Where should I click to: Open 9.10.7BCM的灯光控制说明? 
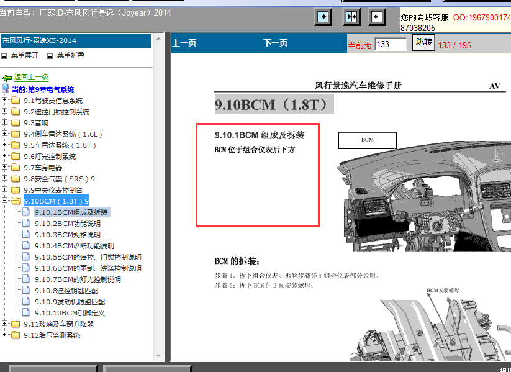pos(78,279)
